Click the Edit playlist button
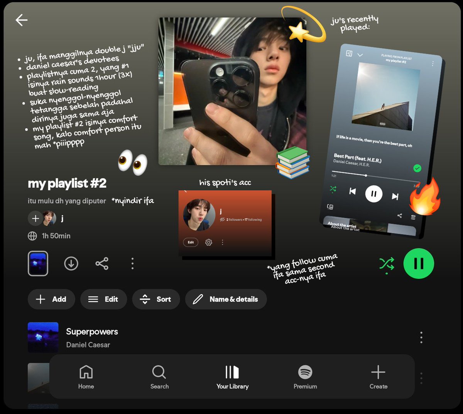The height and width of the screenshot is (414, 463). tap(103, 299)
